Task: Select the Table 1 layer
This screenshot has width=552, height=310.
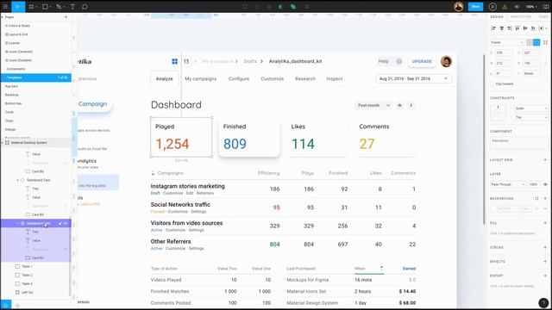Action: [x=27, y=266]
